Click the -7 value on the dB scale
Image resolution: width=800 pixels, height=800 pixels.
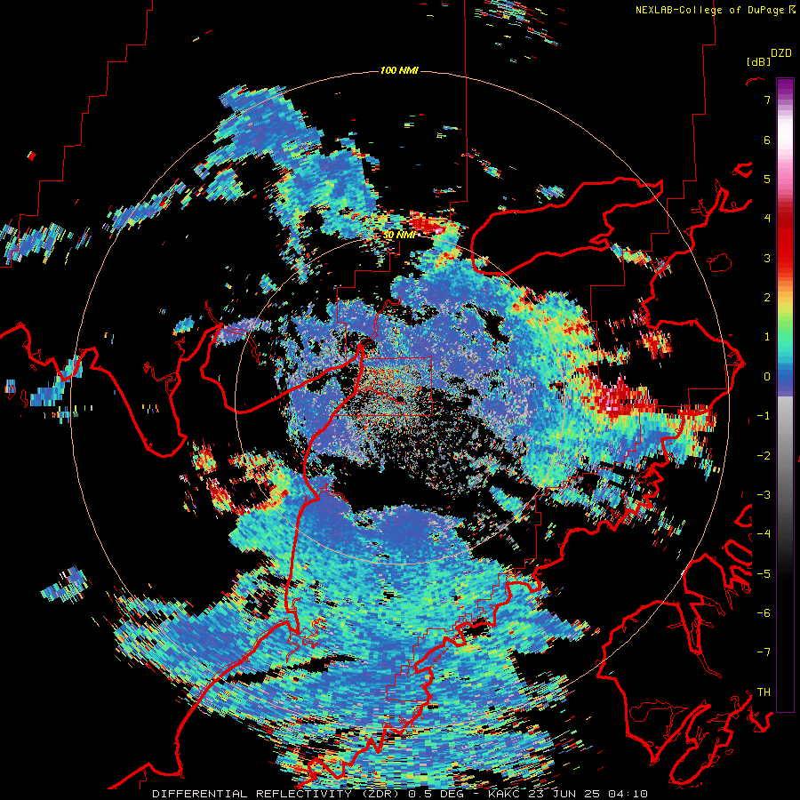pyautogui.click(x=764, y=652)
